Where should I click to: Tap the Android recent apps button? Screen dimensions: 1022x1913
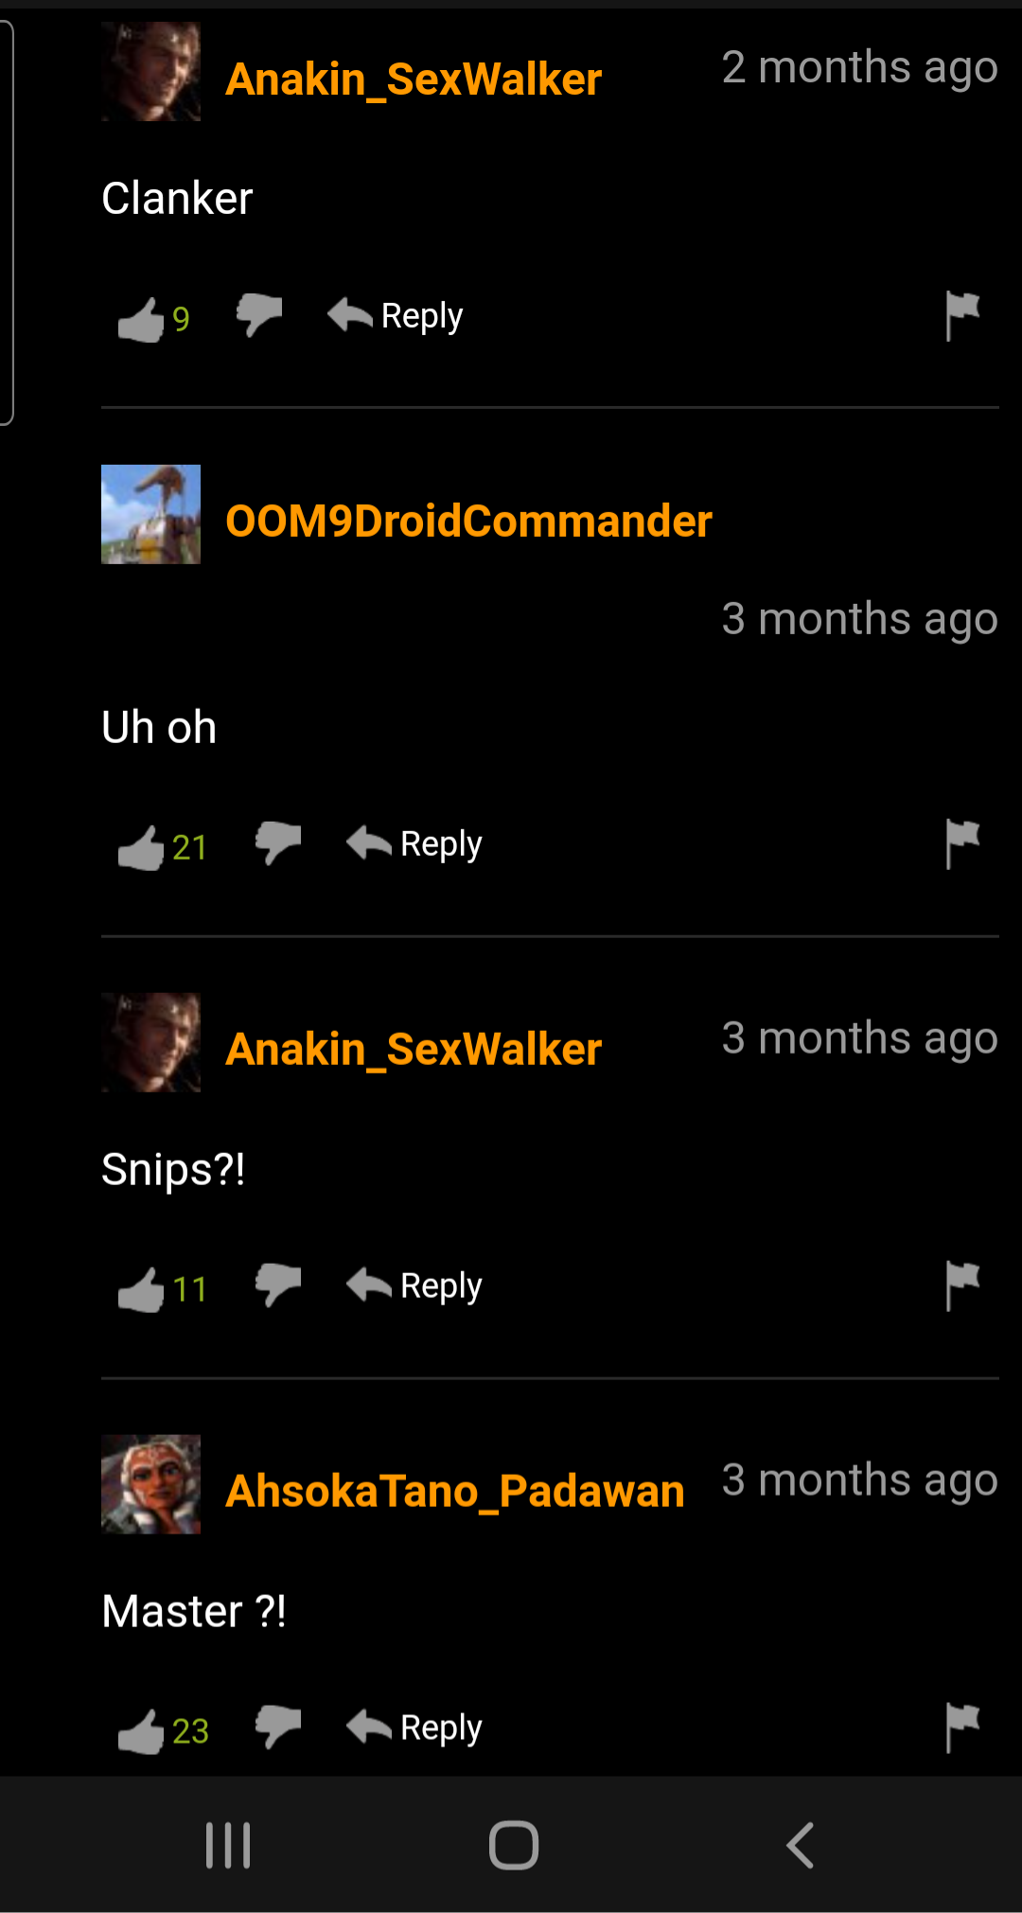click(228, 1845)
